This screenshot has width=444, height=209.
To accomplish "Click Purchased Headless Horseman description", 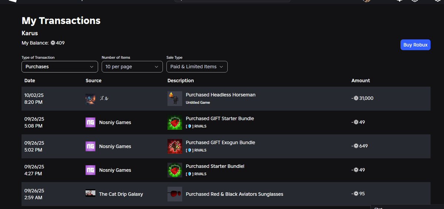I will click(221, 95).
